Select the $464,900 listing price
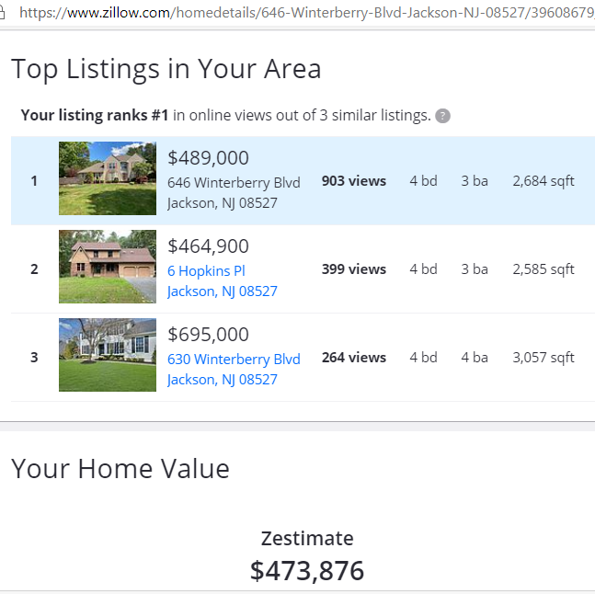The image size is (595, 594). (208, 246)
